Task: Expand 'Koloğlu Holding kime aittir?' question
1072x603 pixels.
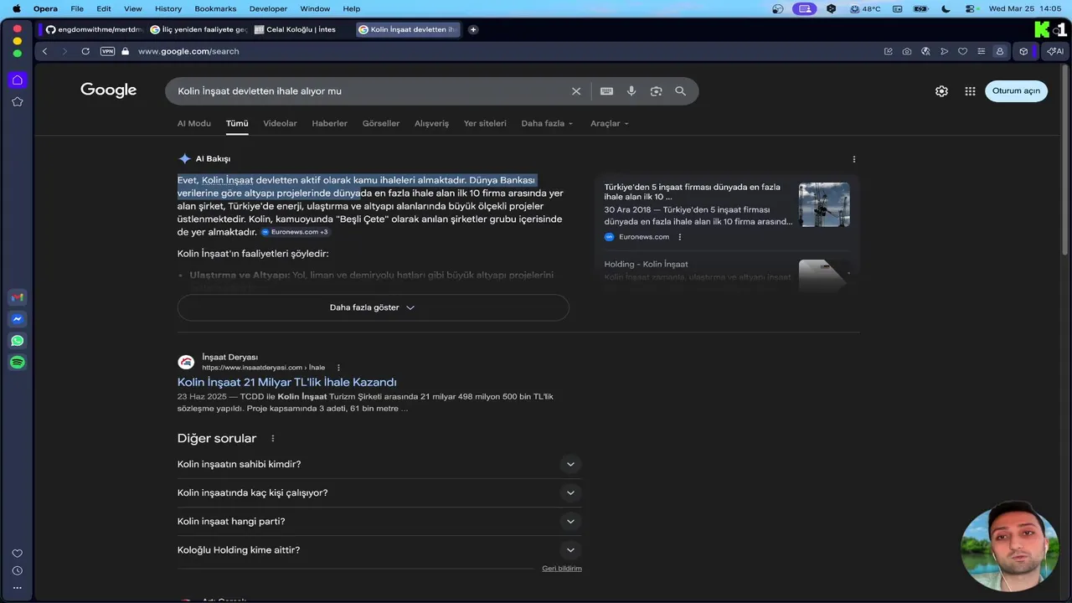Action: (x=379, y=550)
